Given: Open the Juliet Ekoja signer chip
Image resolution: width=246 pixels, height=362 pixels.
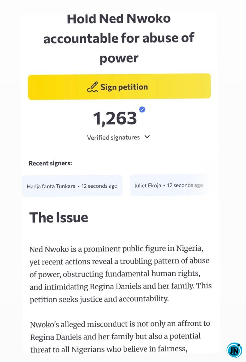Looking at the screenshot, I should (x=169, y=185).
